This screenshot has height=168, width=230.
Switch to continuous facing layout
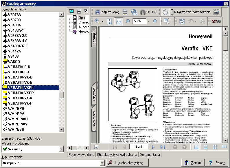pyautogui.click(x=215, y=147)
